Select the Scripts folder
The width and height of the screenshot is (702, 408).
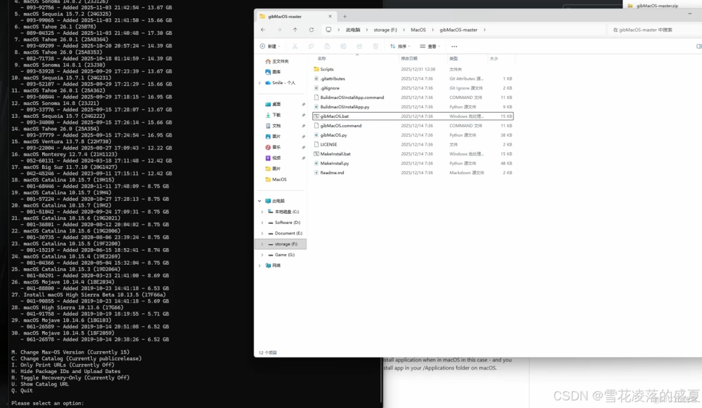point(413,69)
